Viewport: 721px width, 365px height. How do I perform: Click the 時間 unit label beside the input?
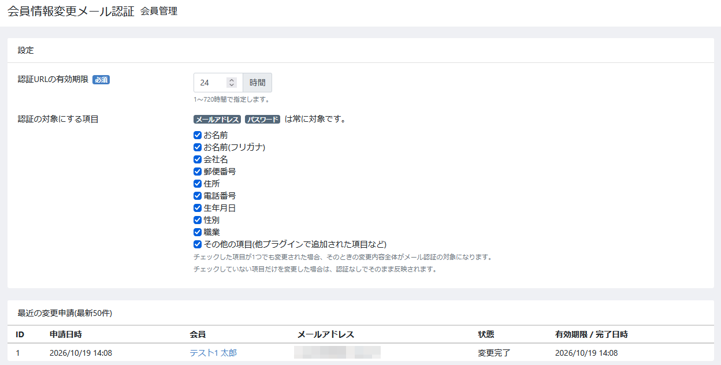(258, 83)
